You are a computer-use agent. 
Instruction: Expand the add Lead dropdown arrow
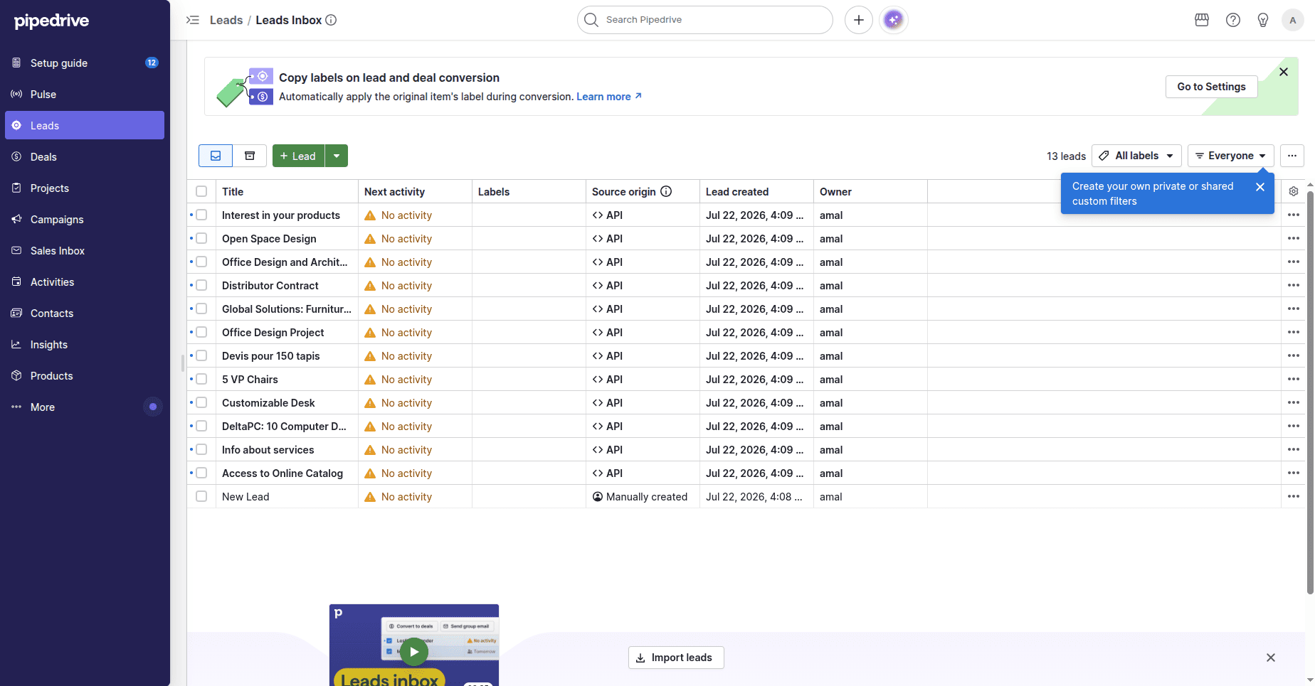coord(337,156)
